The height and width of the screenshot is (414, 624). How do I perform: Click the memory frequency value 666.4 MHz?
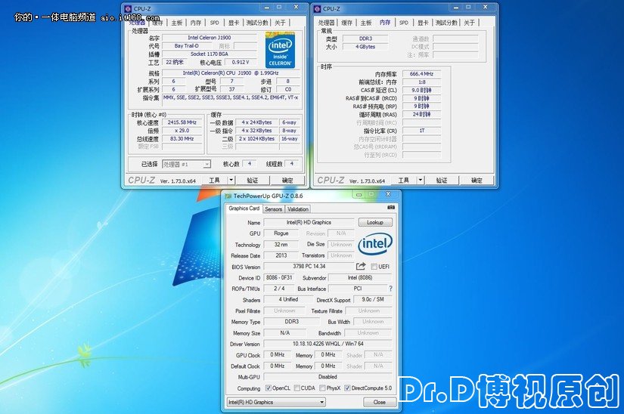click(x=421, y=74)
